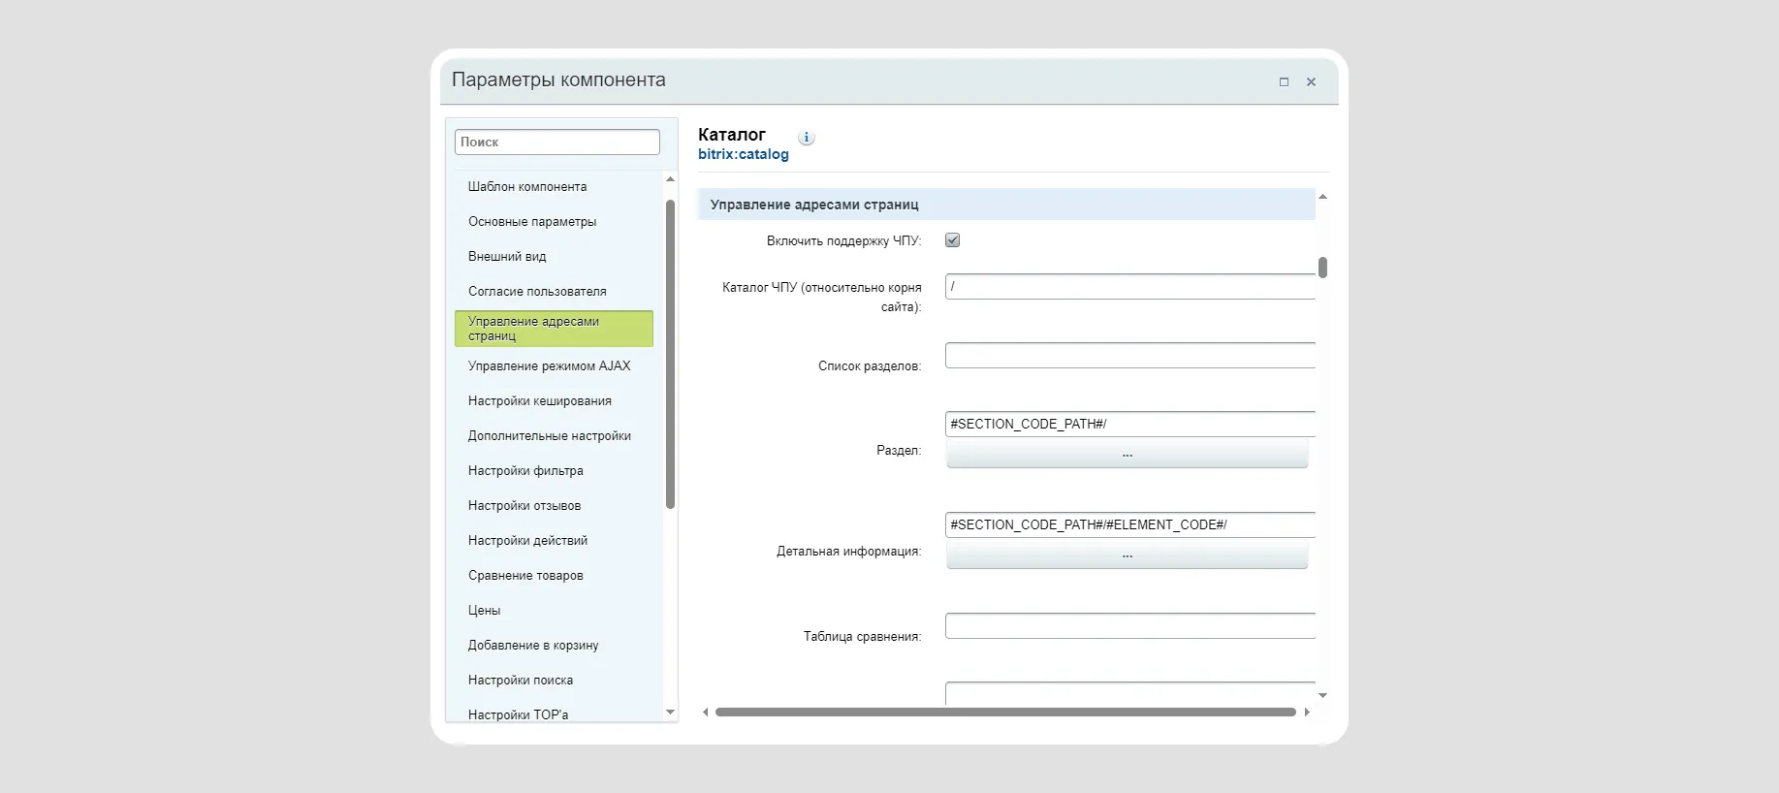Click the settings panel vertical scrollbar thumb
Screen dimensions: 1779x793
1322,268
